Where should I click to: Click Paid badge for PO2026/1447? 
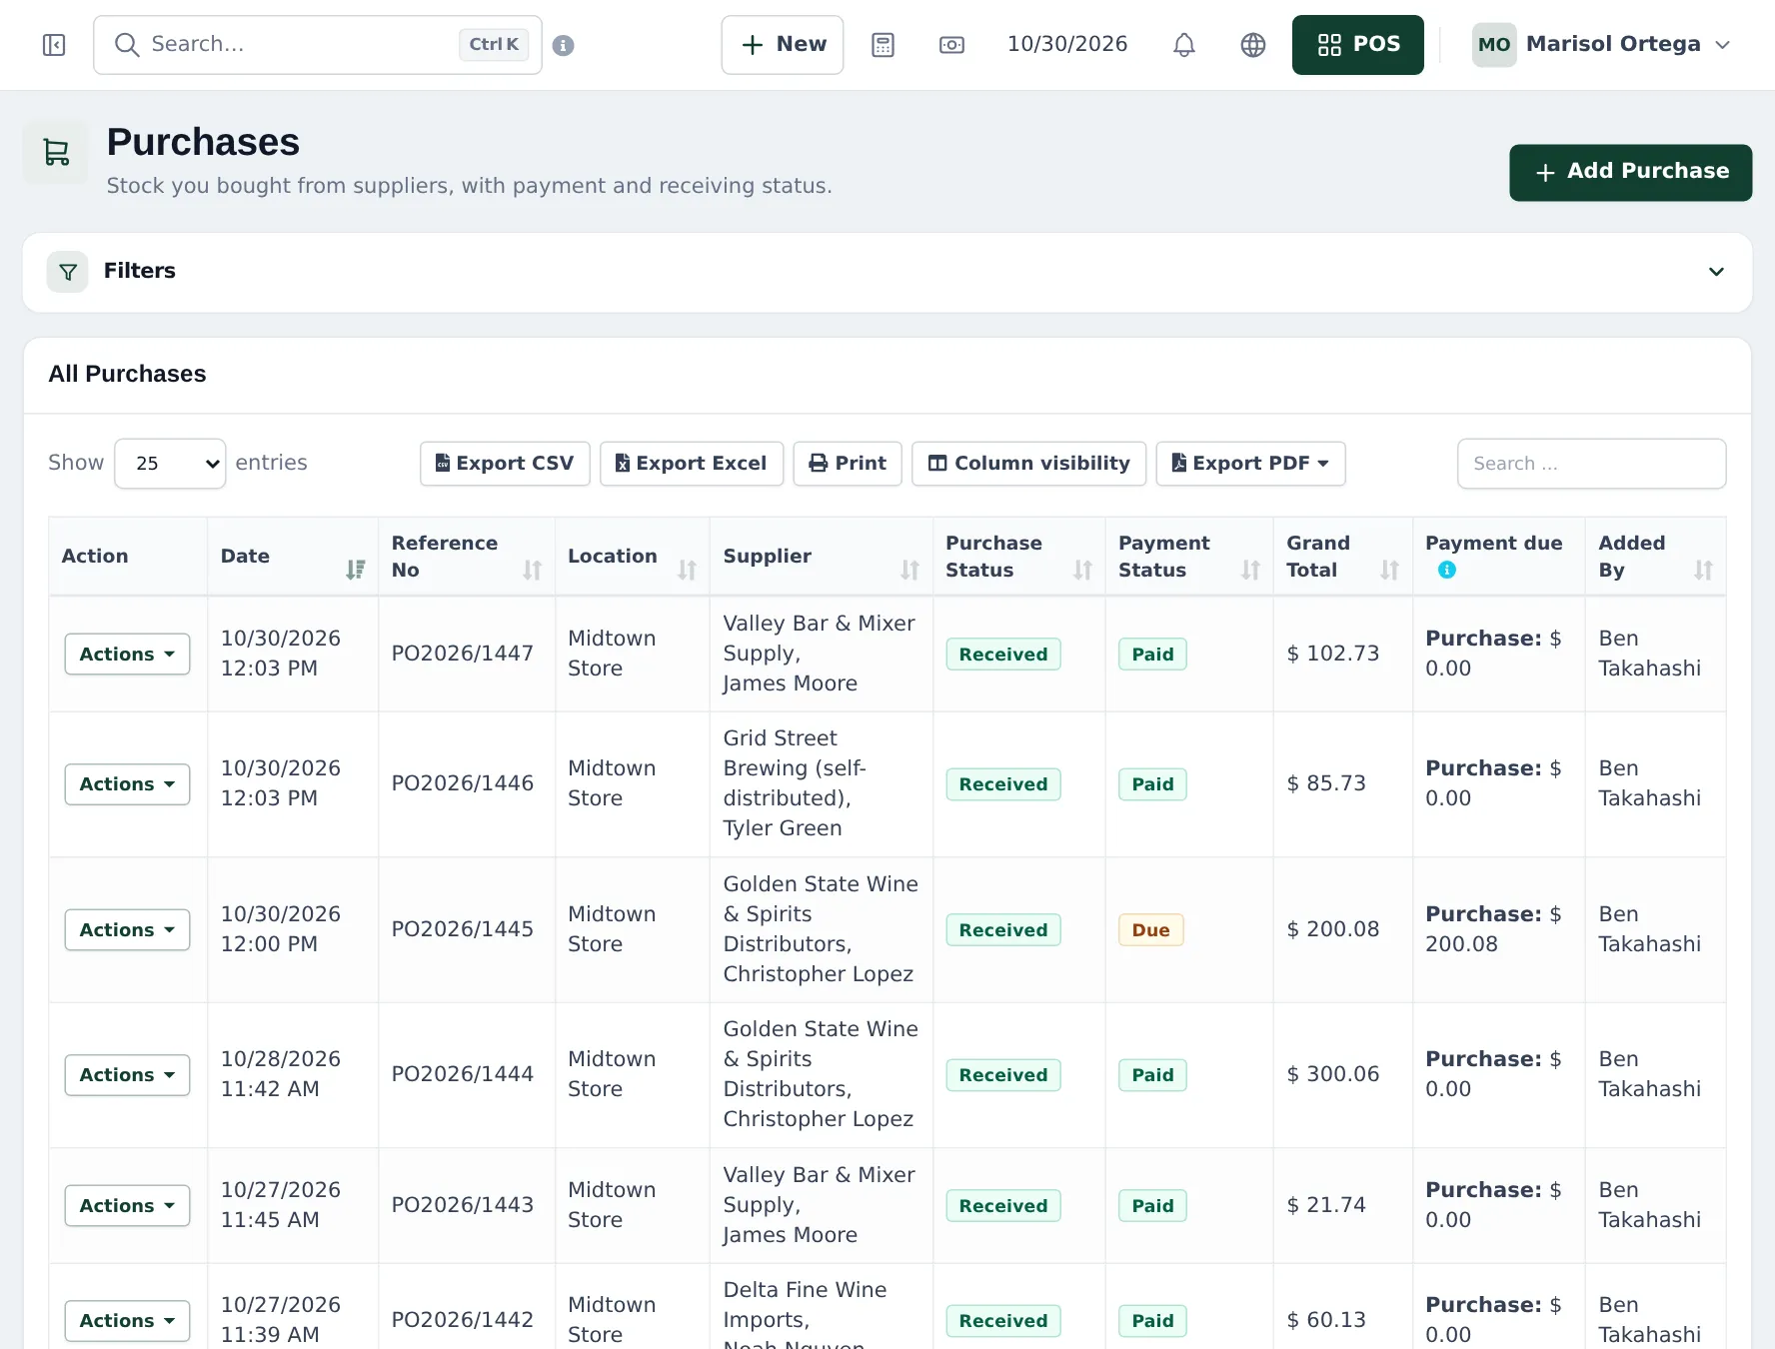tap(1152, 655)
